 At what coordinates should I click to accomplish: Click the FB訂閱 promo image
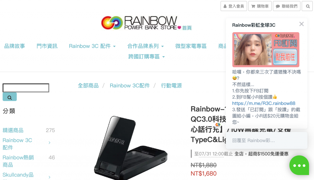pyautogui.click(x=266, y=50)
